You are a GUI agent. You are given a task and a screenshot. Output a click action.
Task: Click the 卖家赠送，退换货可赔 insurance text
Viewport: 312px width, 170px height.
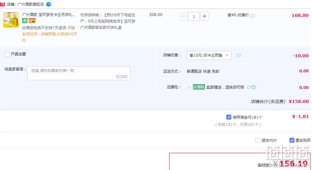coord(225,87)
